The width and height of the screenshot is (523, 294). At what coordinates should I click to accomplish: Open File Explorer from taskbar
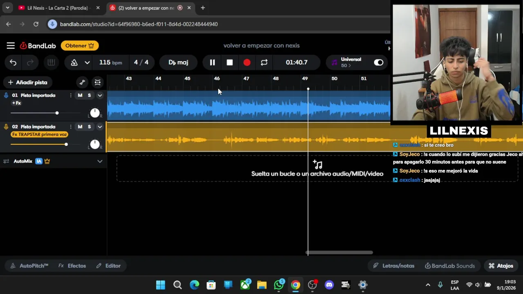[x=262, y=285]
